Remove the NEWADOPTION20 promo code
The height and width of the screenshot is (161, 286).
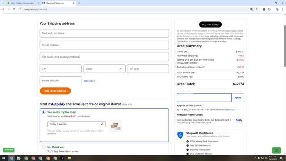(231, 110)
